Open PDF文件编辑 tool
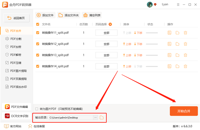 coord(16,107)
